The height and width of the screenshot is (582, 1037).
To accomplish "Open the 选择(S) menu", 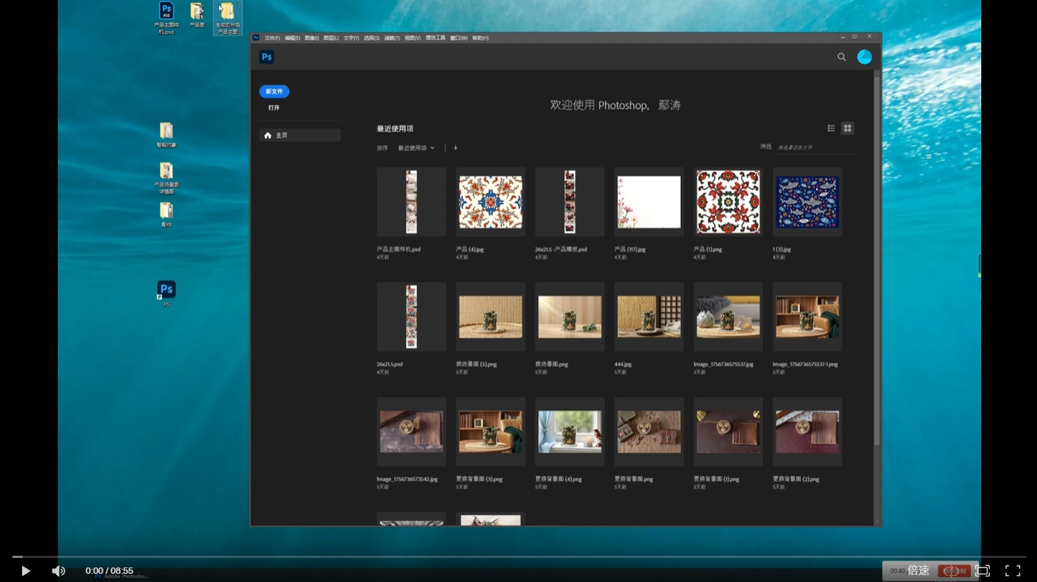I will point(371,38).
